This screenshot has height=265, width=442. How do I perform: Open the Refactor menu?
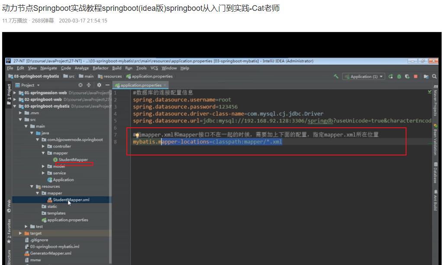pos(100,68)
